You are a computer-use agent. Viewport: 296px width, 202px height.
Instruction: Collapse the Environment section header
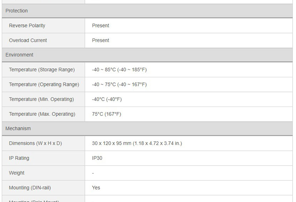[147, 55]
